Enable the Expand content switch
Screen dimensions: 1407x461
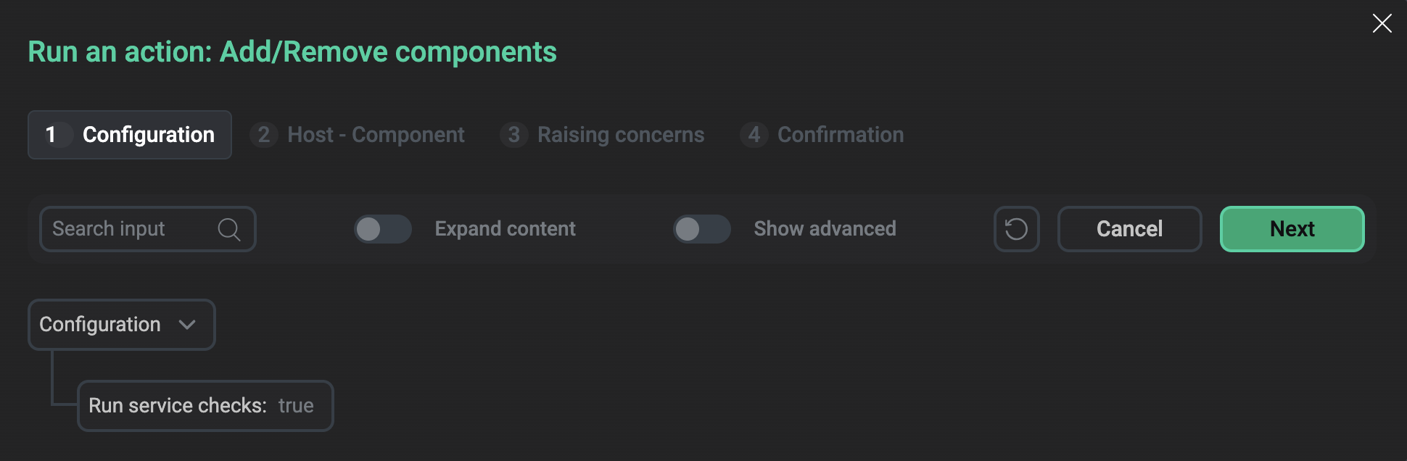pos(382,229)
